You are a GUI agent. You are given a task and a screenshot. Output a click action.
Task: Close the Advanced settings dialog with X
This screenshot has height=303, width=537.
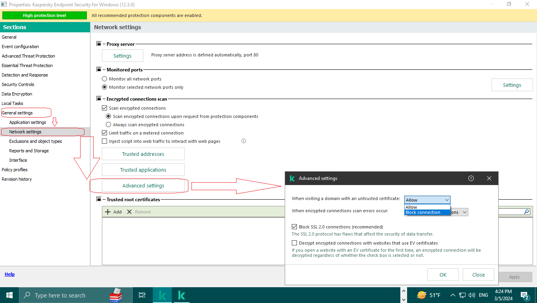pos(489,178)
